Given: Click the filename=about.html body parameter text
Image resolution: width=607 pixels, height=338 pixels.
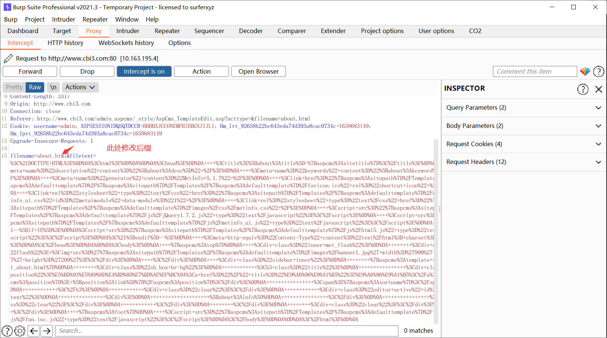Looking at the screenshot, I should pos(39,156).
